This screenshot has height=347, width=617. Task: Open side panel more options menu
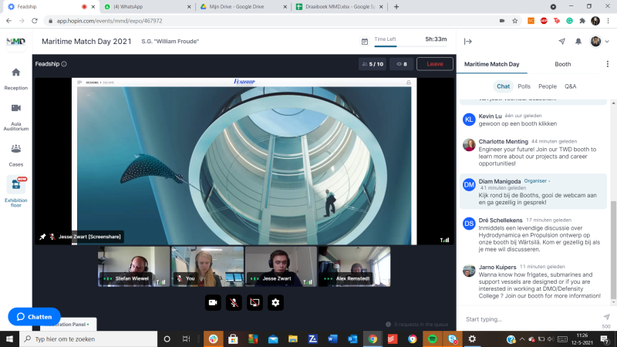pos(608,64)
